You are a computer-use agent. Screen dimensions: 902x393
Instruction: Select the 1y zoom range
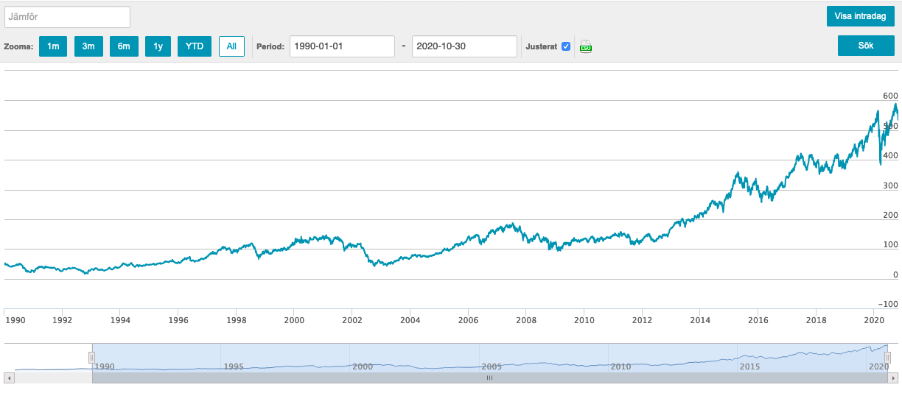[x=158, y=46]
